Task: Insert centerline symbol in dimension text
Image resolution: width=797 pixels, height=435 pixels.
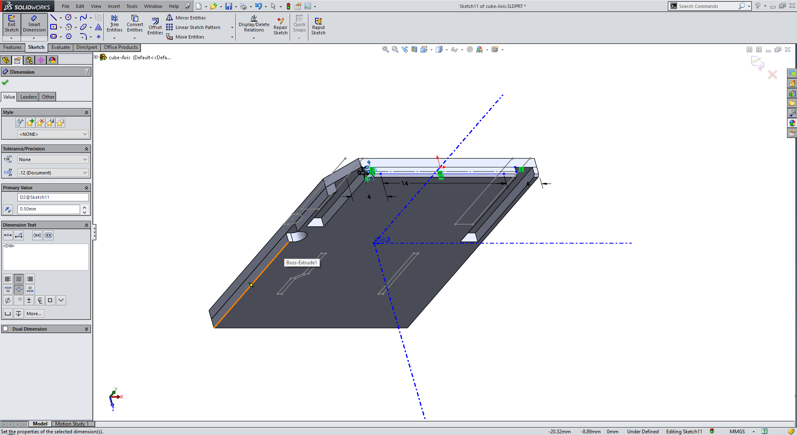Action: [x=40, y=300]
